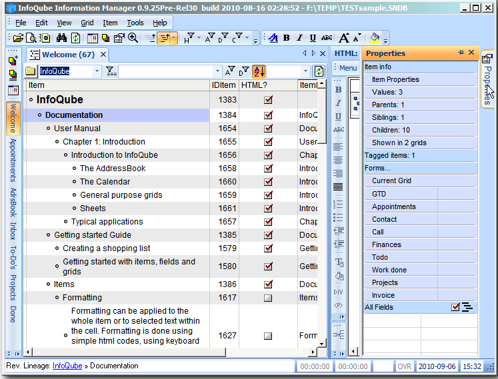Click the DIV icon in HTML pane toolbar
498x379 pixels.
tap(338, 292)
